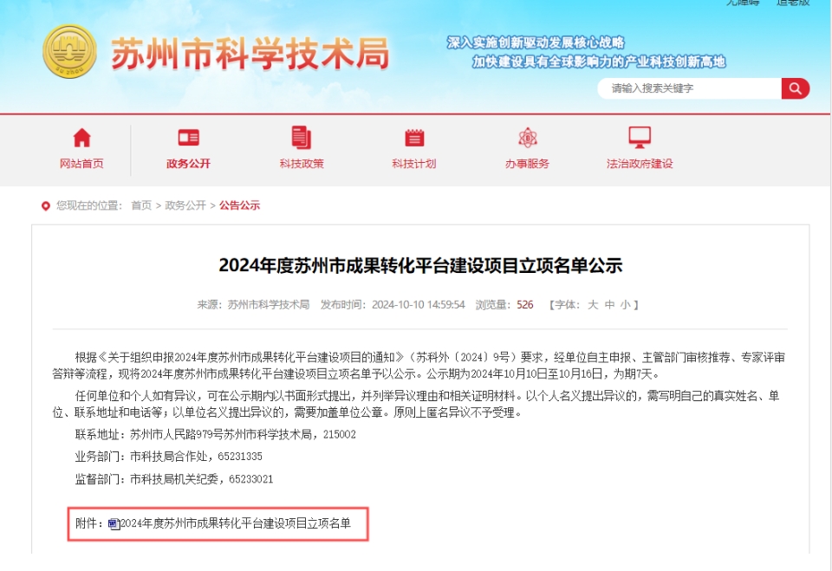Open 2024年度苏州市成果转化平台建设项目立项名单 attachment link
Image resolution: width=832 pixels, height=571 pixels.
click(x=236, y=523)
